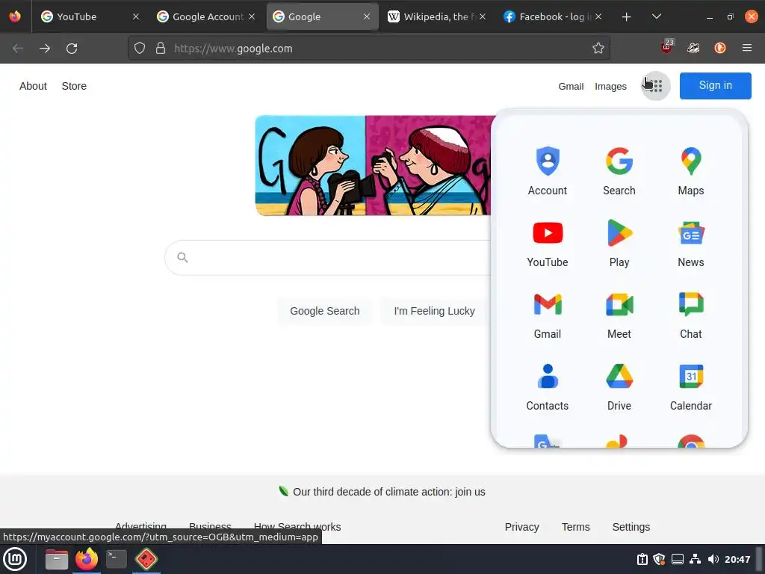The image size is (765, 574).
Task: Go forward one page
Action: point(44,49)
